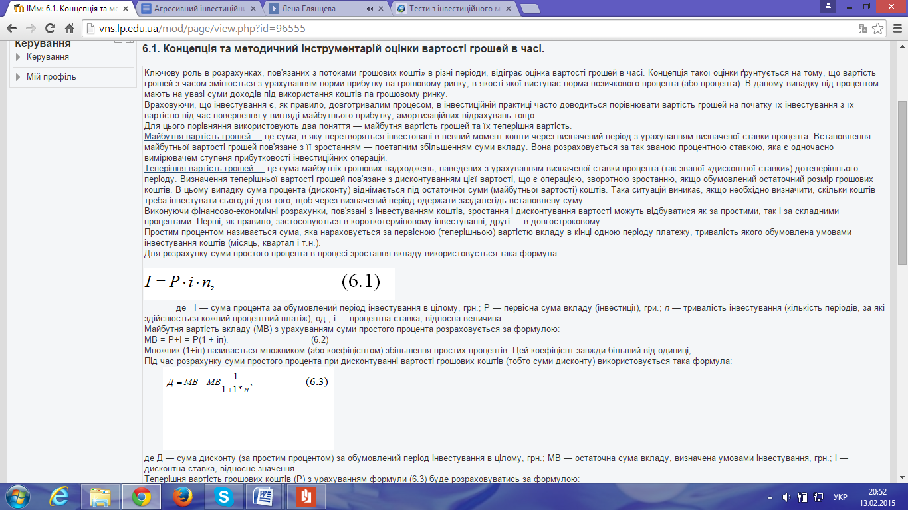This screenshot has width=908, height=510.
Task: Open the taskbar clock and date
Action: point(877,497)
